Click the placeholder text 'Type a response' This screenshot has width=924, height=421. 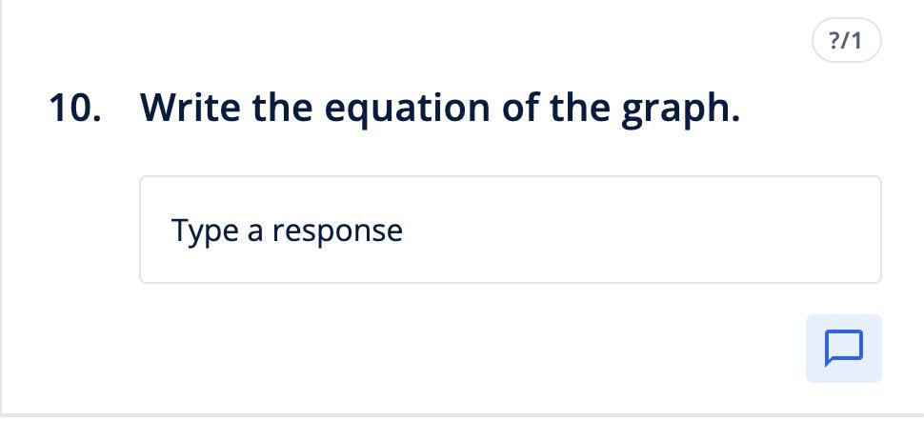287,231
